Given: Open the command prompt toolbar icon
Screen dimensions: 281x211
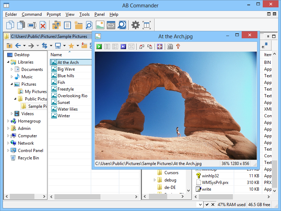Looking at the screenshot, I should [x=111, y=25].
